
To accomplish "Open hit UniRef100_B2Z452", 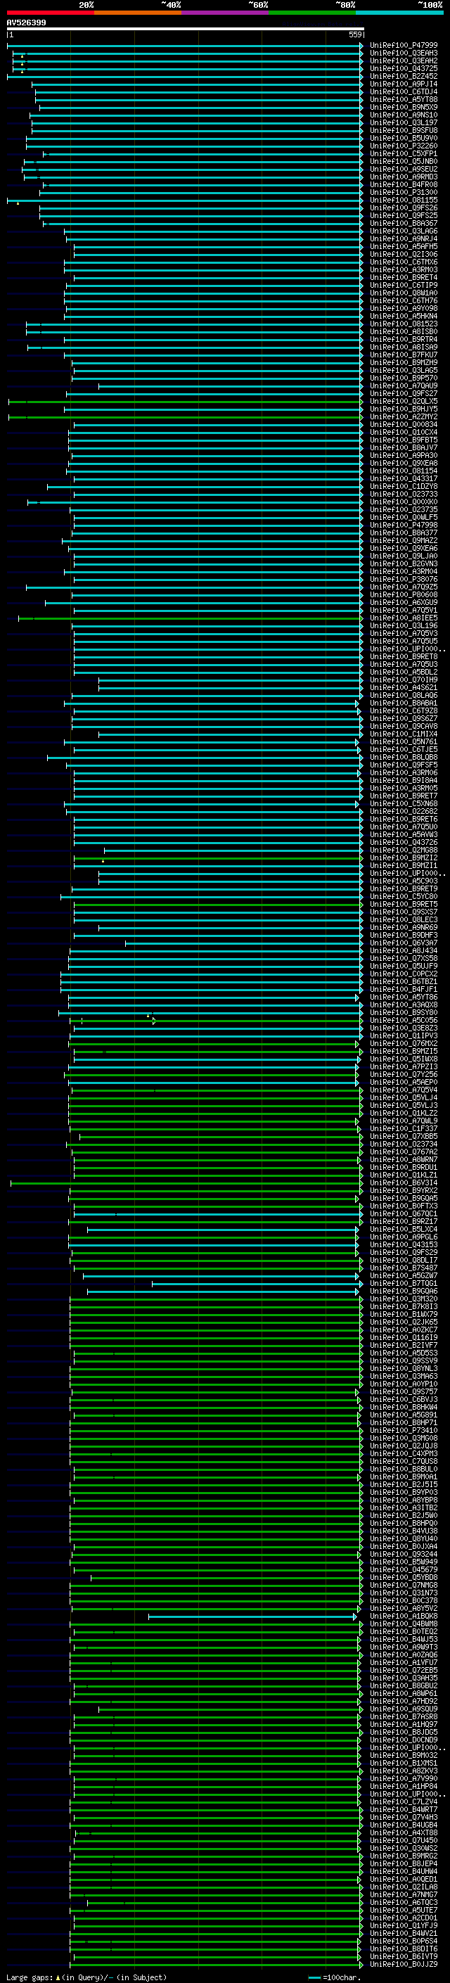I will [404, 76].
